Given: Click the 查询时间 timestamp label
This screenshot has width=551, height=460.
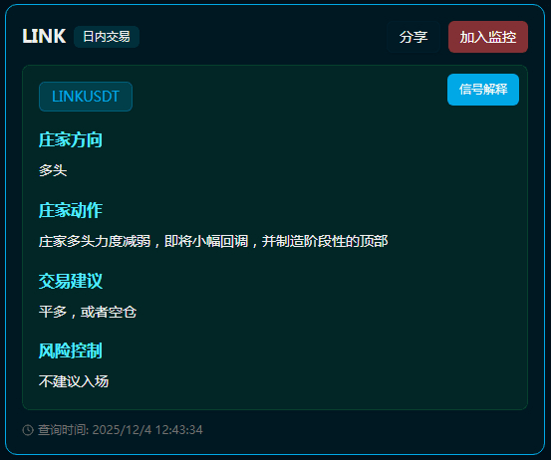Looking at the screenshot, I should pyautogui.click(x=63, y=430).
